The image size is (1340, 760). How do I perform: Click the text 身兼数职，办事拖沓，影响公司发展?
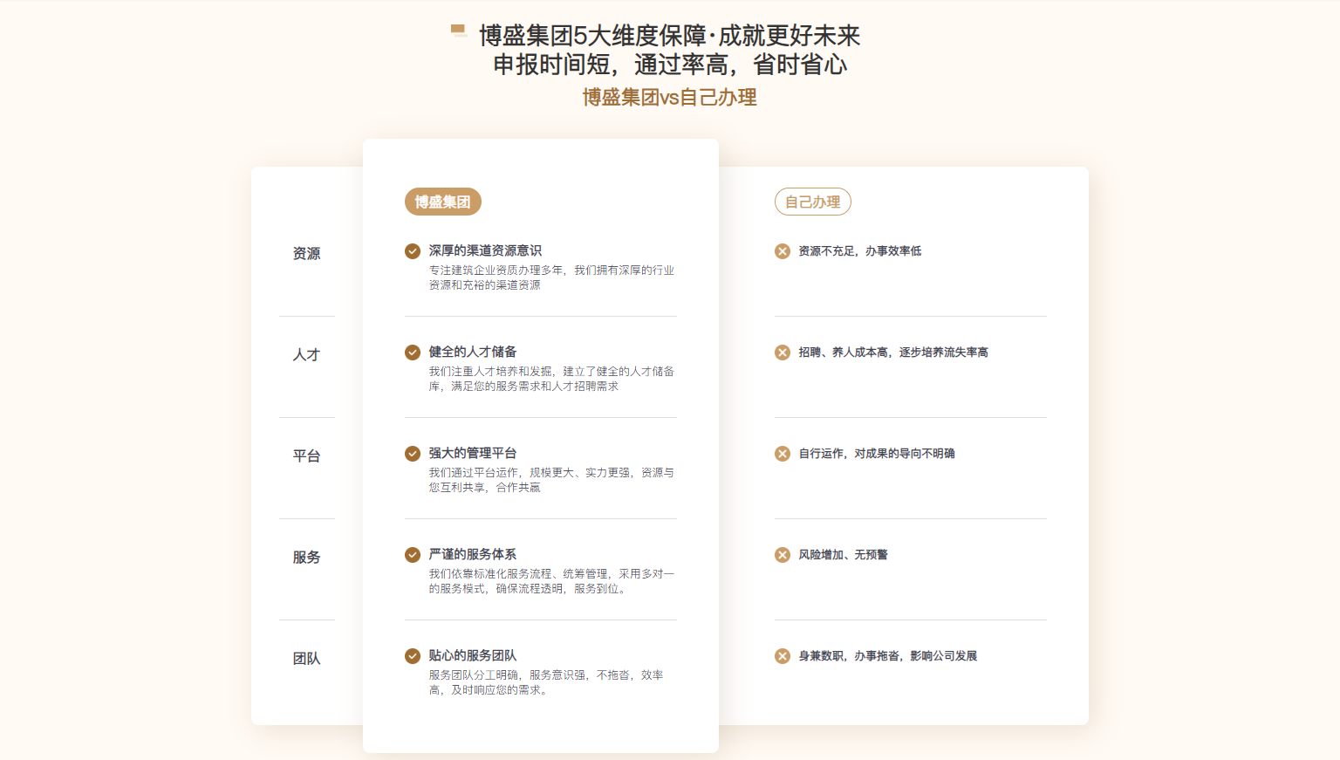(888, 656)
